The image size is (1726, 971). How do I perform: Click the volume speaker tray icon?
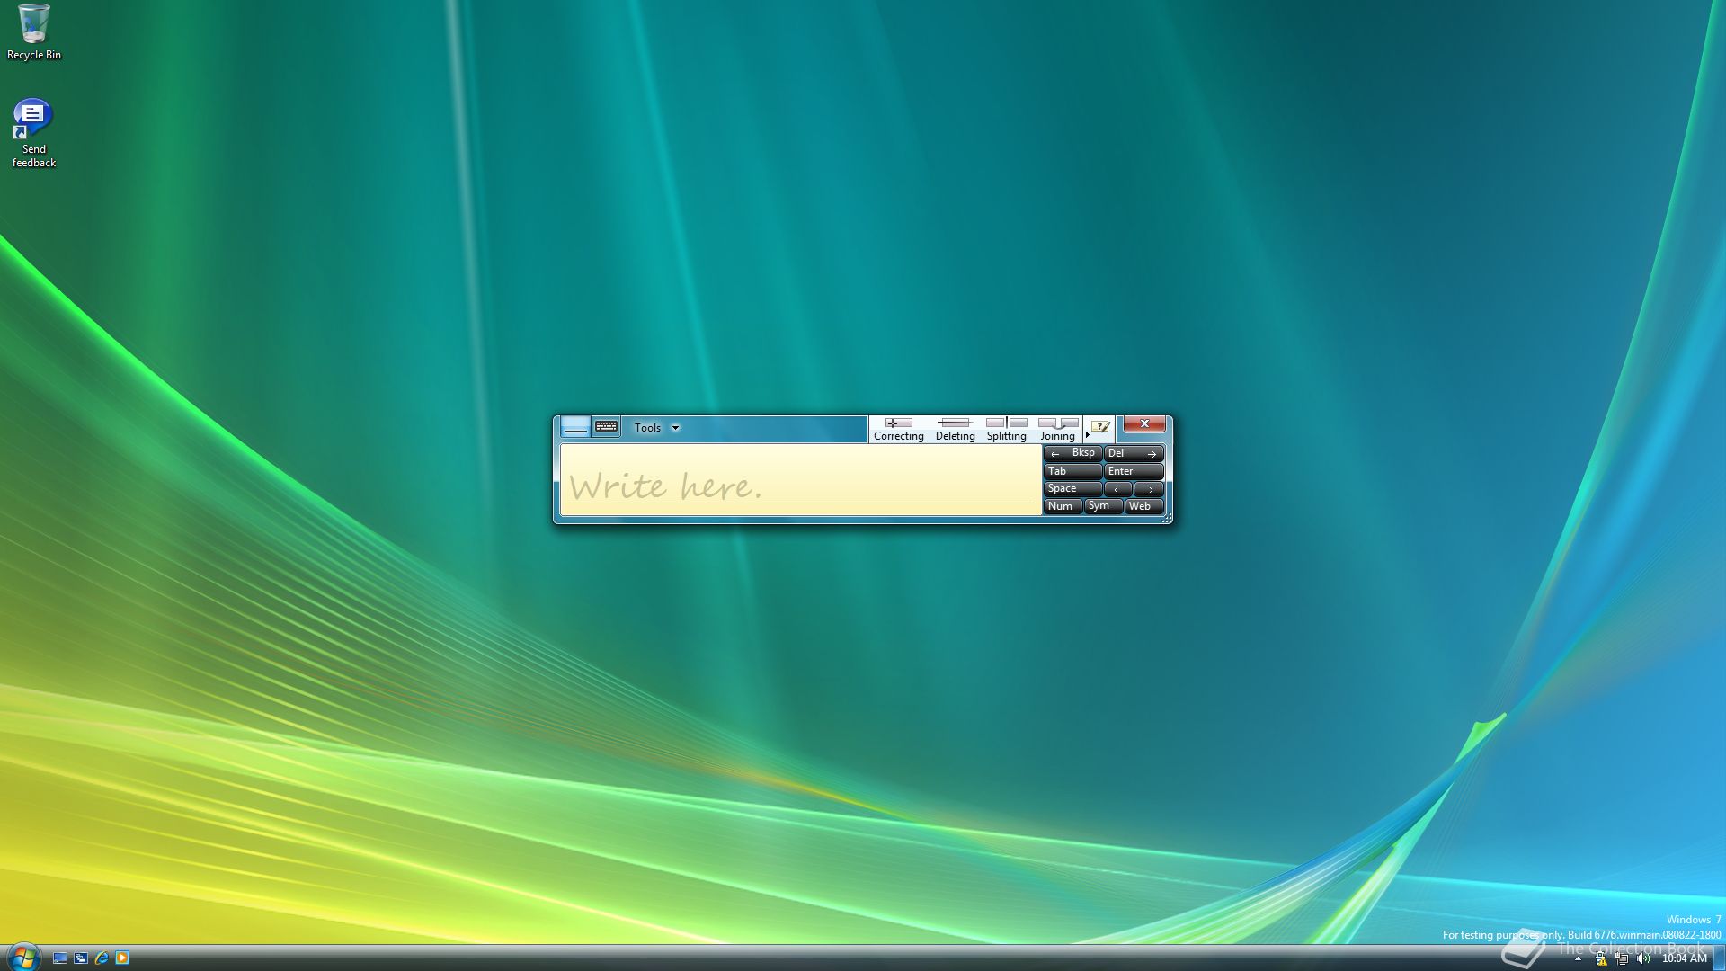tap(1643, 959)
